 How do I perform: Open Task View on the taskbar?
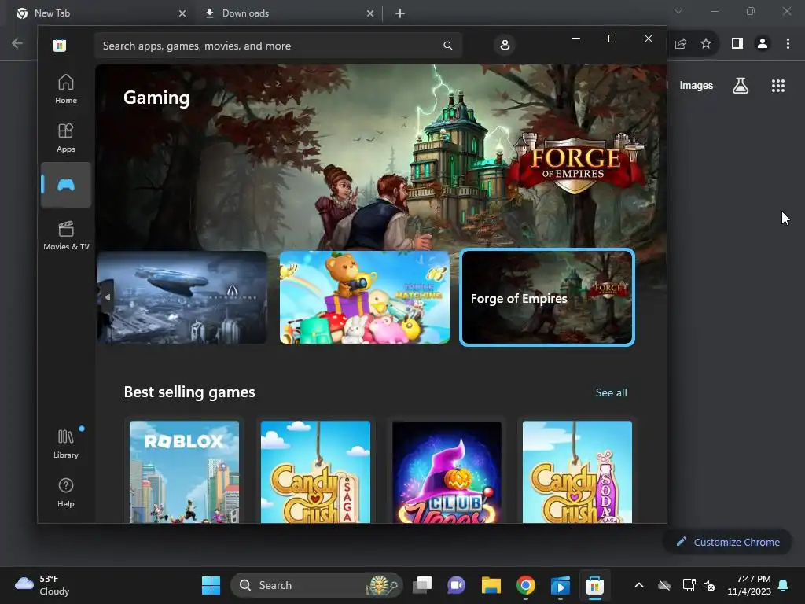[422, 585]
